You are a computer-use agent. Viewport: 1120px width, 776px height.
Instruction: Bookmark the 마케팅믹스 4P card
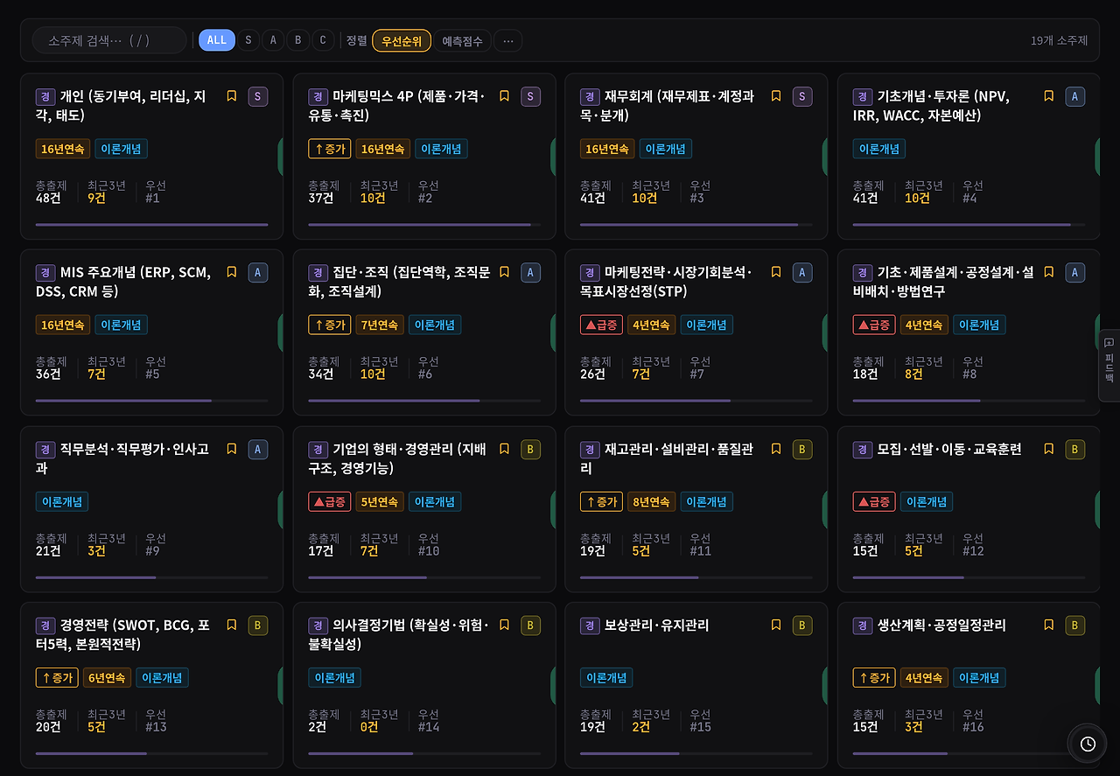(x=504, y=96)
